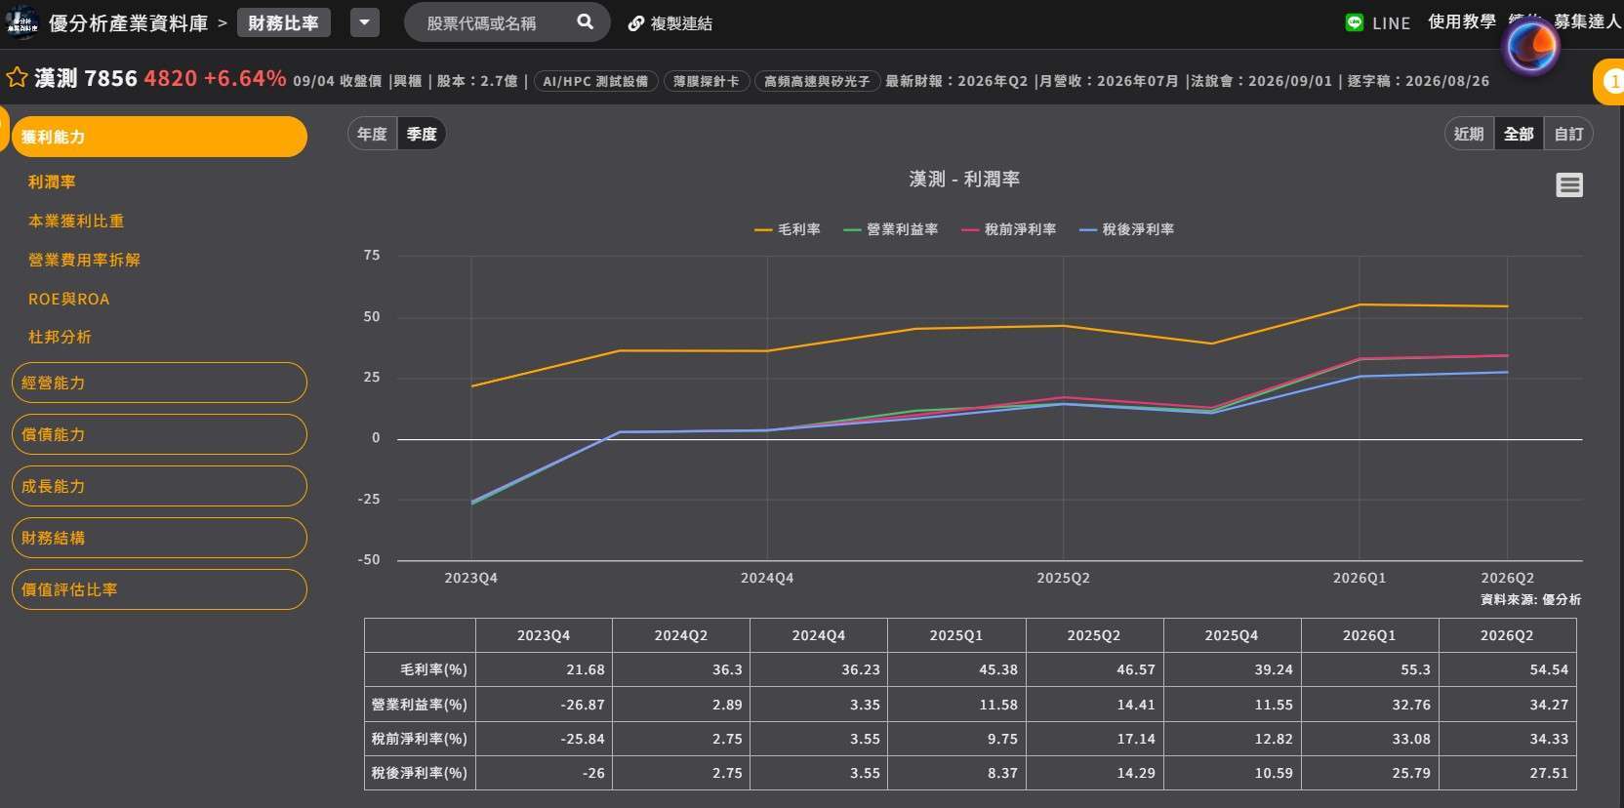The image size is (1624, 808).
Task: Click chart title 漢測 - 利潤率
Action: pos(964,179)
